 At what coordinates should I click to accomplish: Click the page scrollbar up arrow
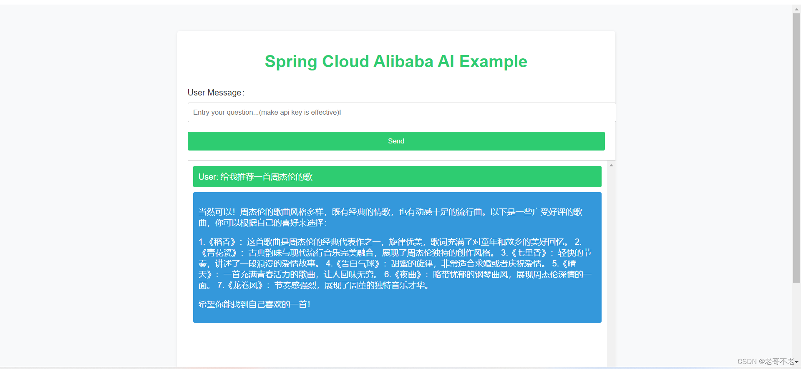[796, 9]
